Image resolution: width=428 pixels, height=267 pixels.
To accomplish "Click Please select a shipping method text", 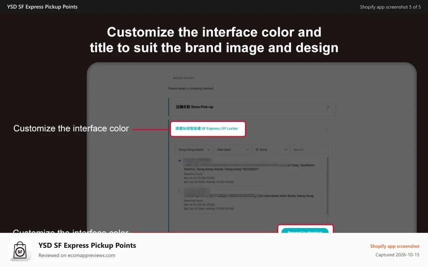I will [191, 88].
